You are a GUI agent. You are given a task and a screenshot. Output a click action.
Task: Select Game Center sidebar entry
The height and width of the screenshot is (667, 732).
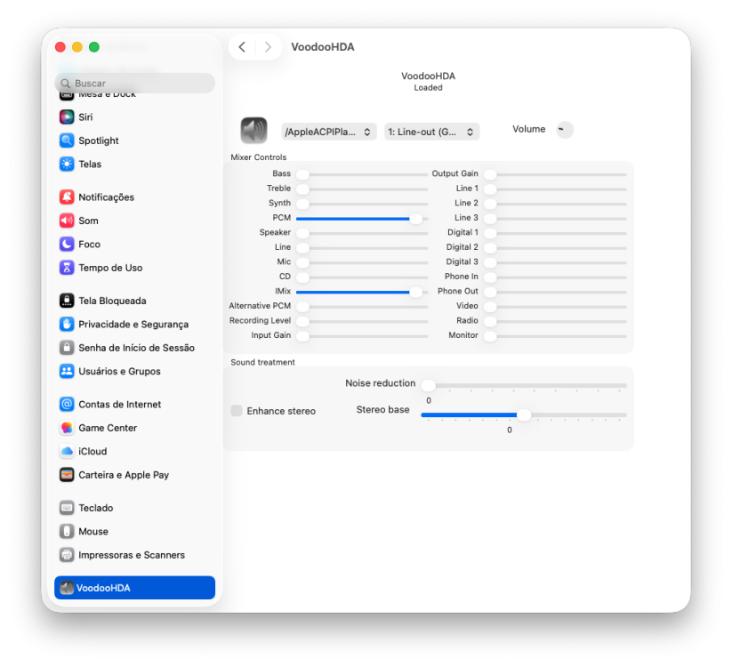pos(135,428)
